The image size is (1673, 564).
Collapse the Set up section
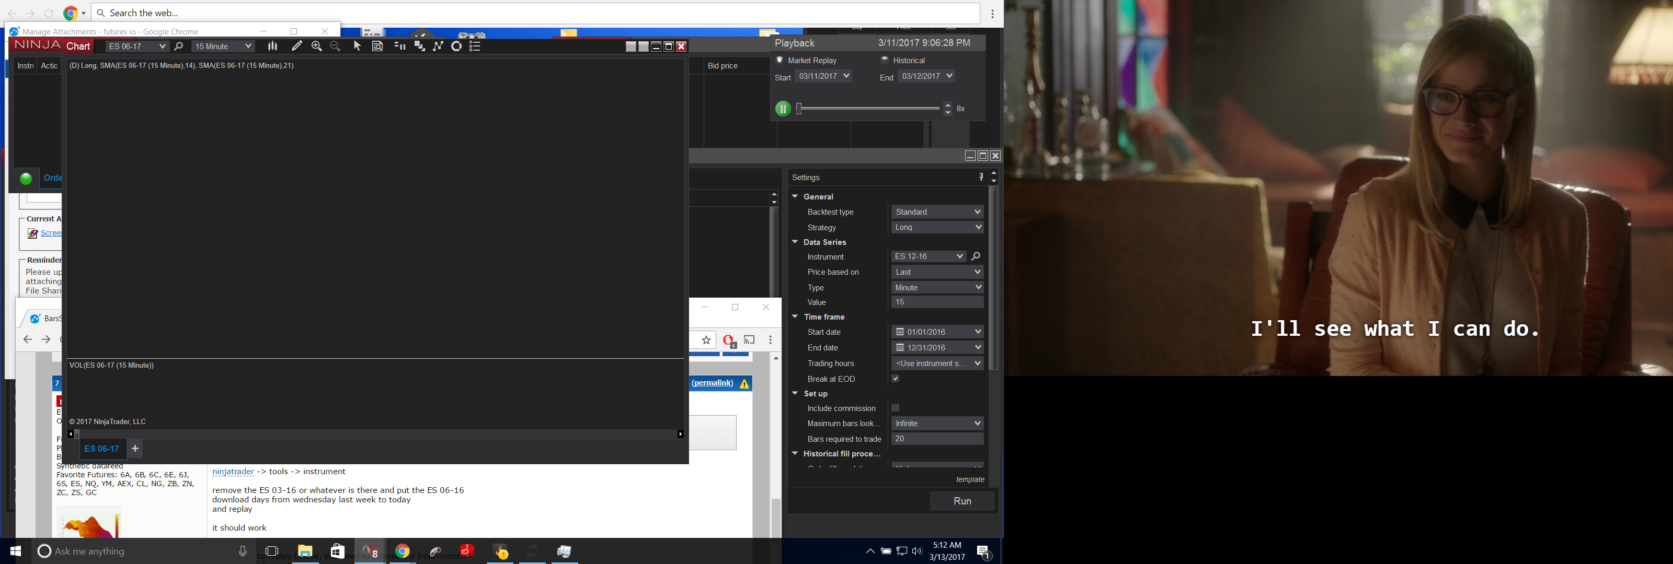795,393
